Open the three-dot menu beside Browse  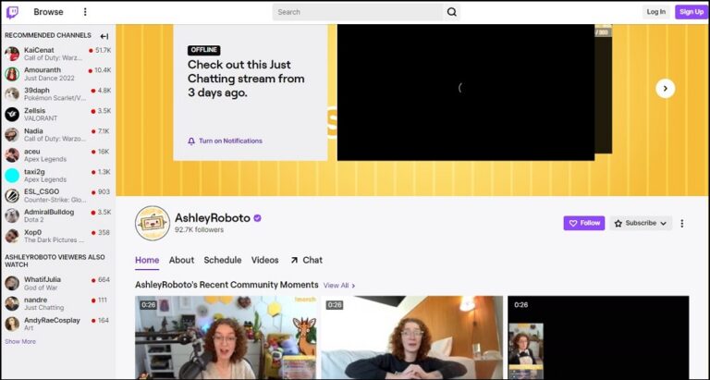(x=85, y=12)
